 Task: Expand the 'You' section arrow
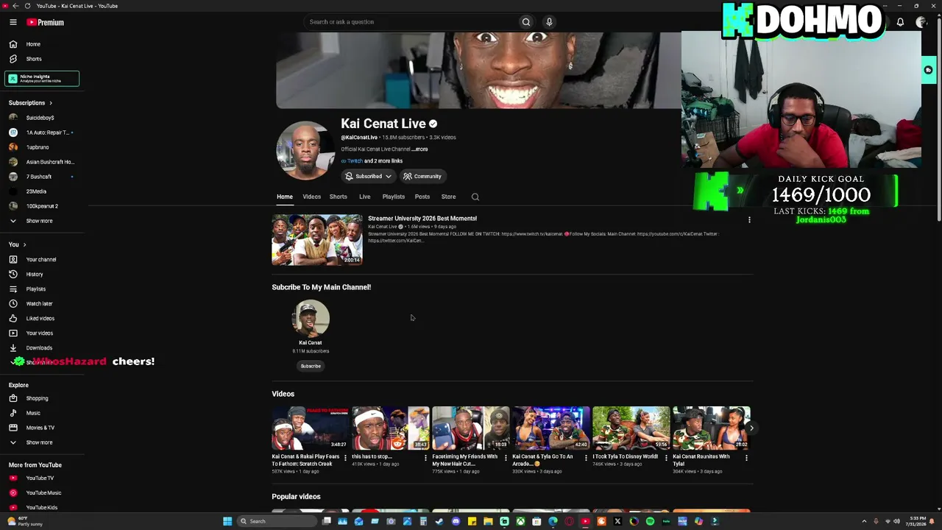[x=24, y=245]
